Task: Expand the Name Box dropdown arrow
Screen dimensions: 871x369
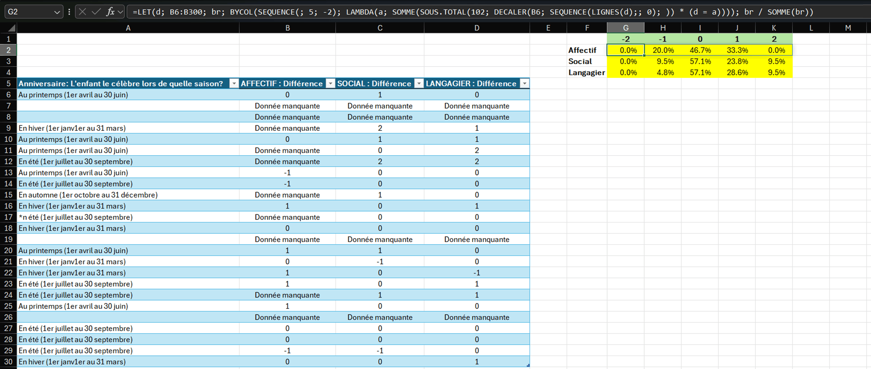Action: click(57, 12)
